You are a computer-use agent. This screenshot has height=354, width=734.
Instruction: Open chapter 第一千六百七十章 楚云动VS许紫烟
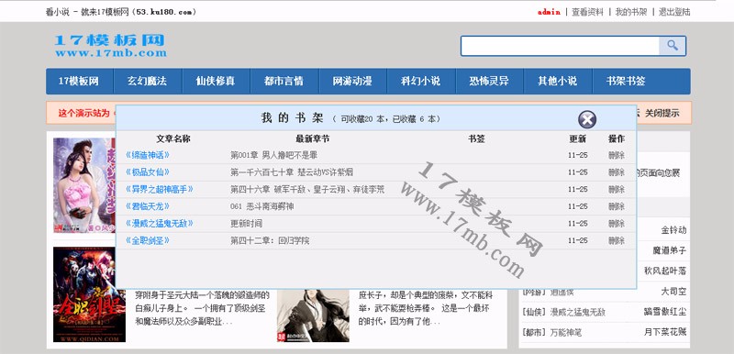point(292,172)
